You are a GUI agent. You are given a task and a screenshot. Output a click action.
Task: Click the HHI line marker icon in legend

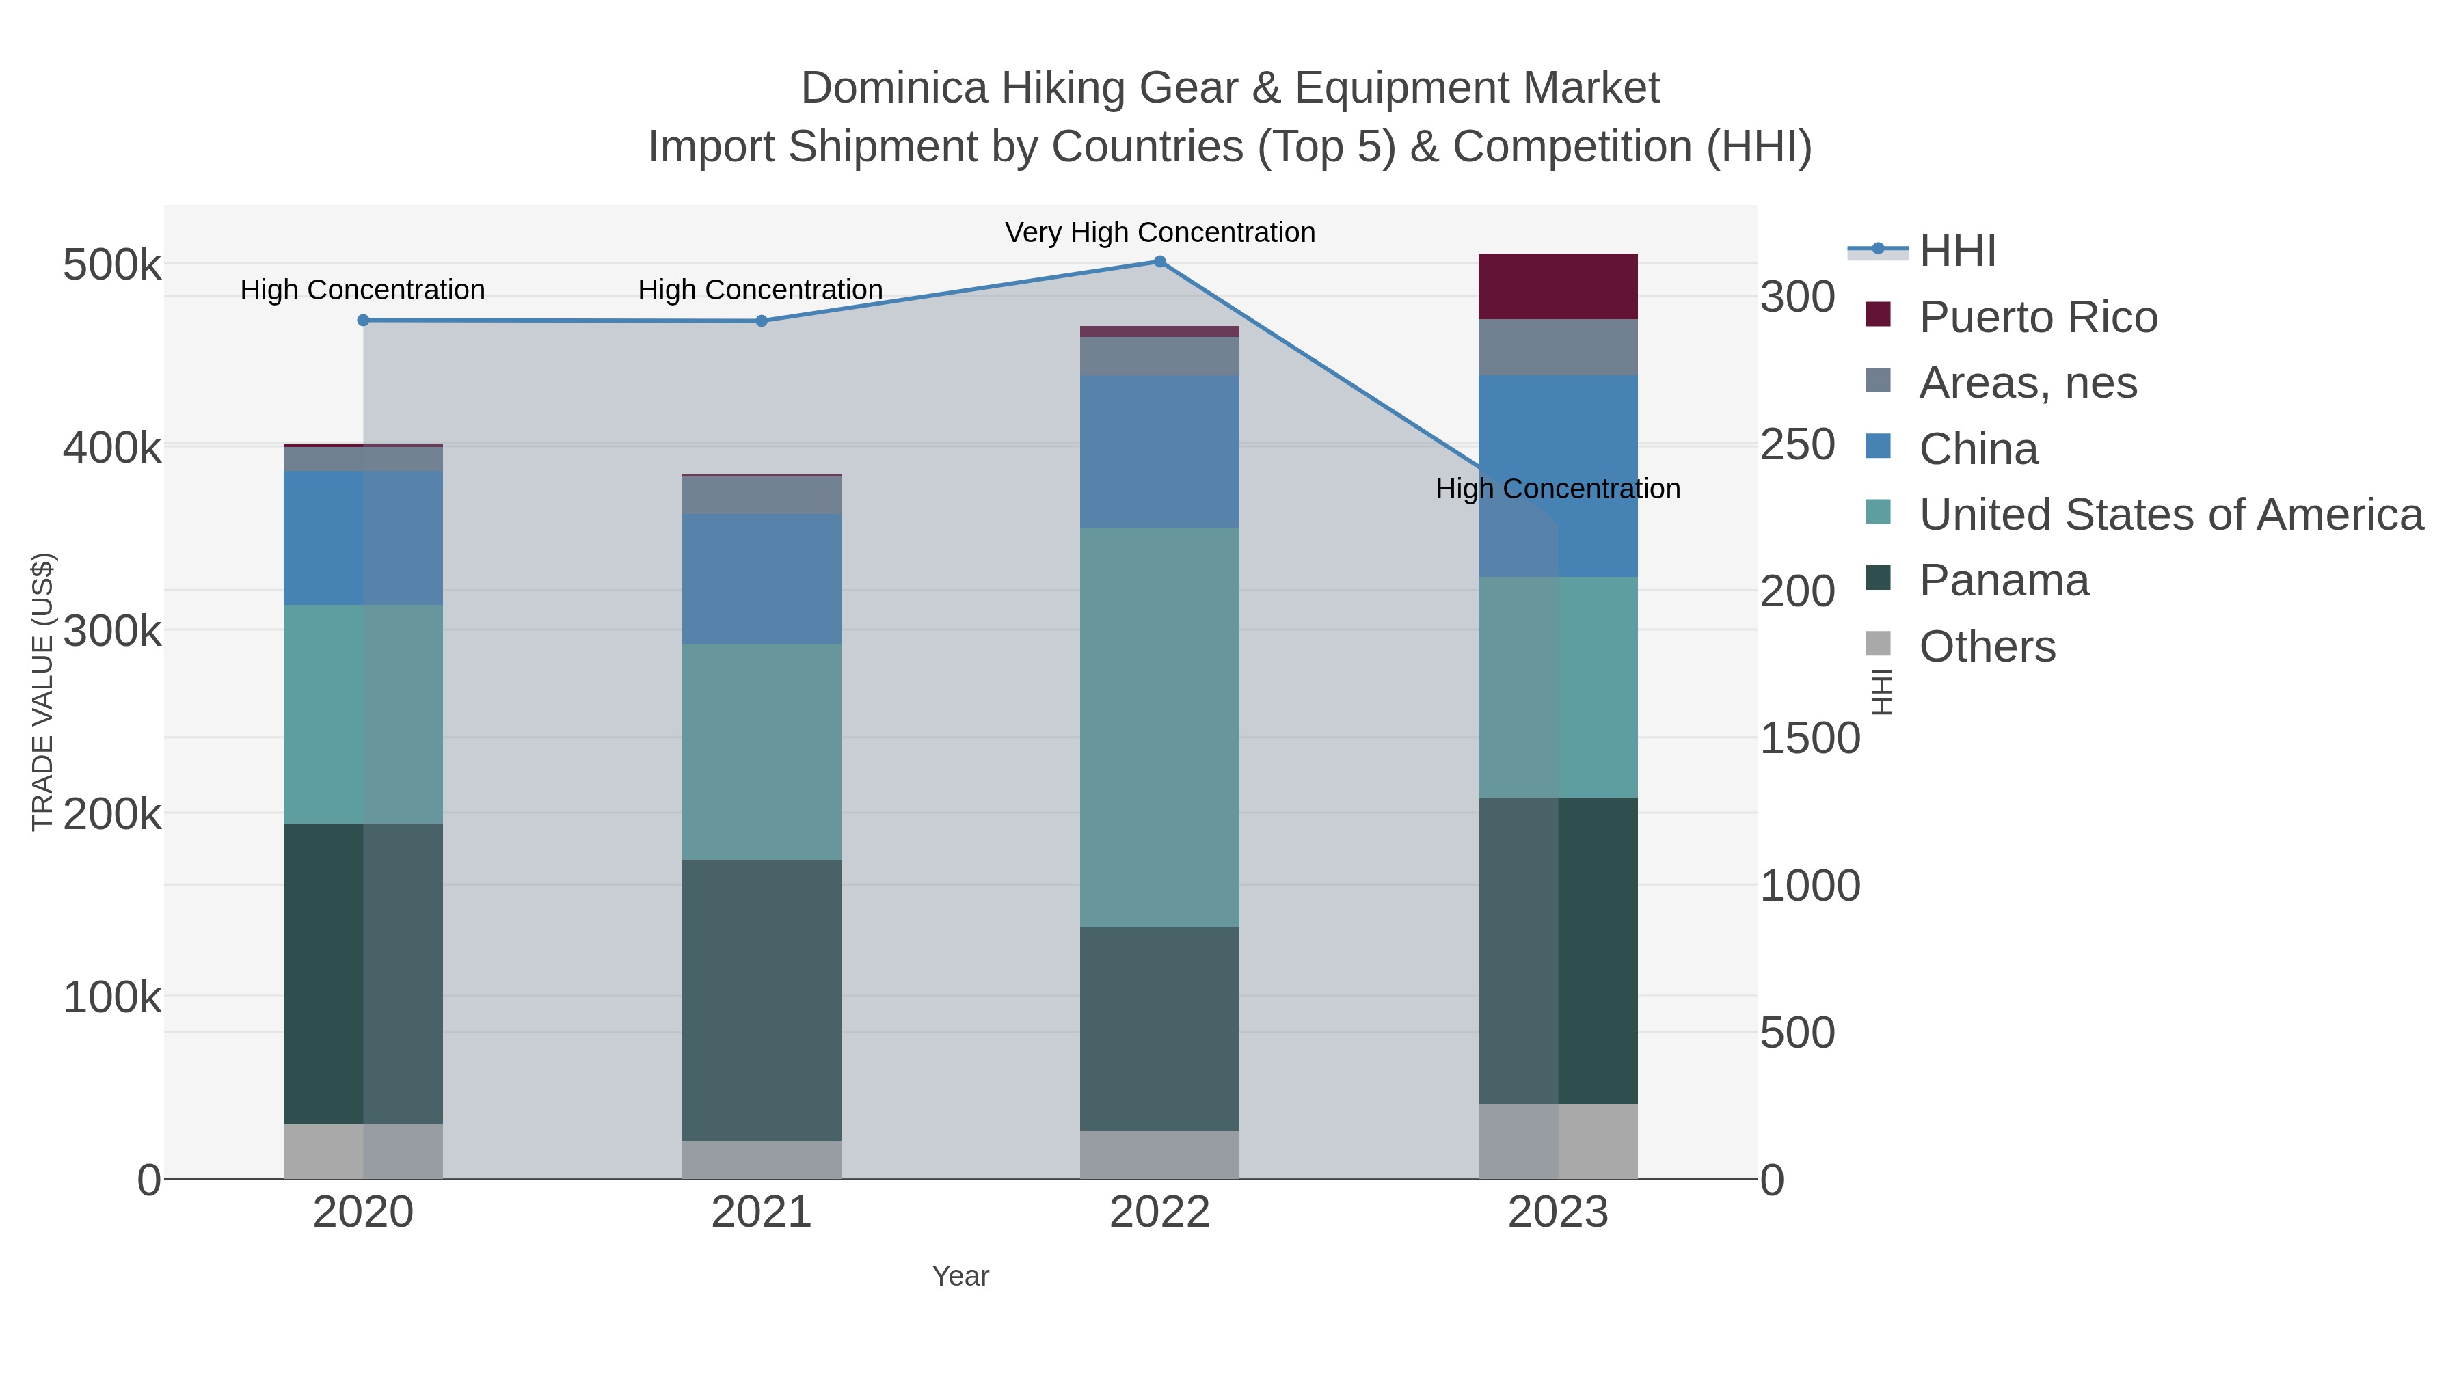(x=1879, y=249)
